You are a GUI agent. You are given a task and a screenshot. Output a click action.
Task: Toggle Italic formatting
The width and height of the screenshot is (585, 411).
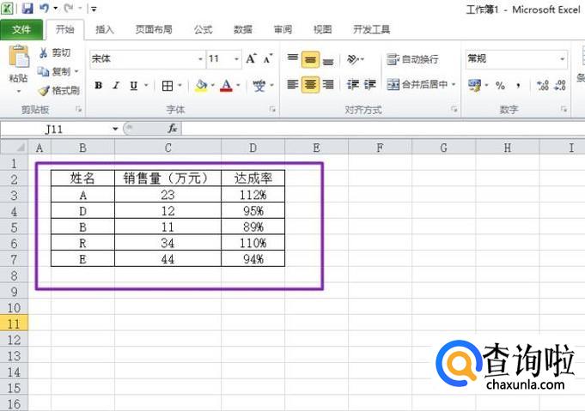click(x=116, y=85)
